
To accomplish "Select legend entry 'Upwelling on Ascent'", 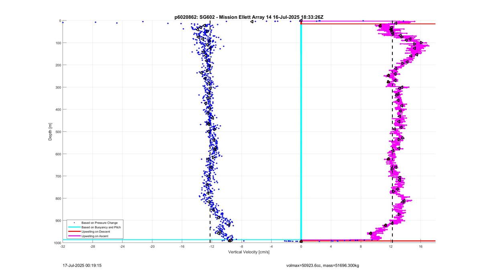I will pyautogui.click(x=95, y=236).
